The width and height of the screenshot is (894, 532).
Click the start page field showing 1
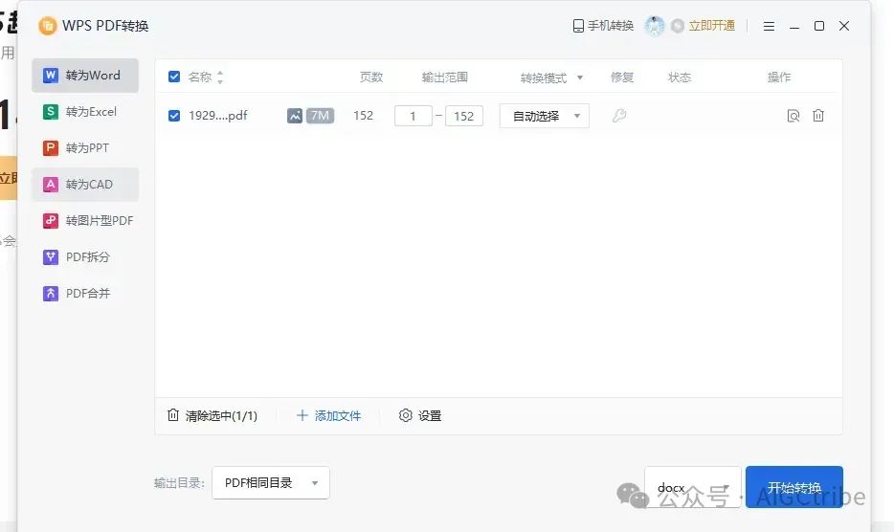coord(413,117)
